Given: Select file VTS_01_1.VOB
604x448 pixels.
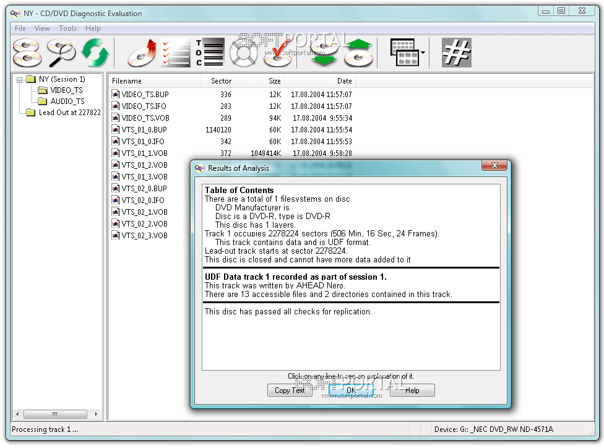Looking at the screenshot, I should 144,153.
